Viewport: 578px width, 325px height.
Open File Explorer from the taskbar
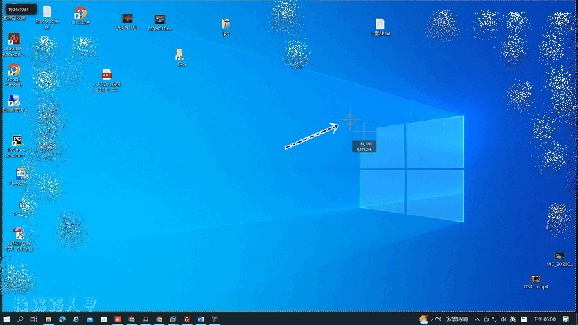[48, 319]
